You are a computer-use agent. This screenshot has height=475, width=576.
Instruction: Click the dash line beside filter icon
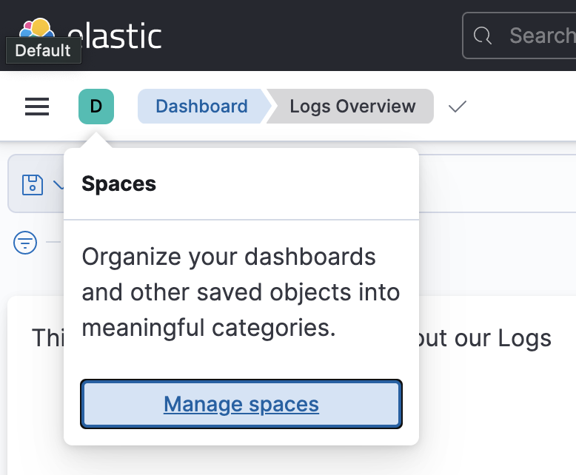point(53,242)
